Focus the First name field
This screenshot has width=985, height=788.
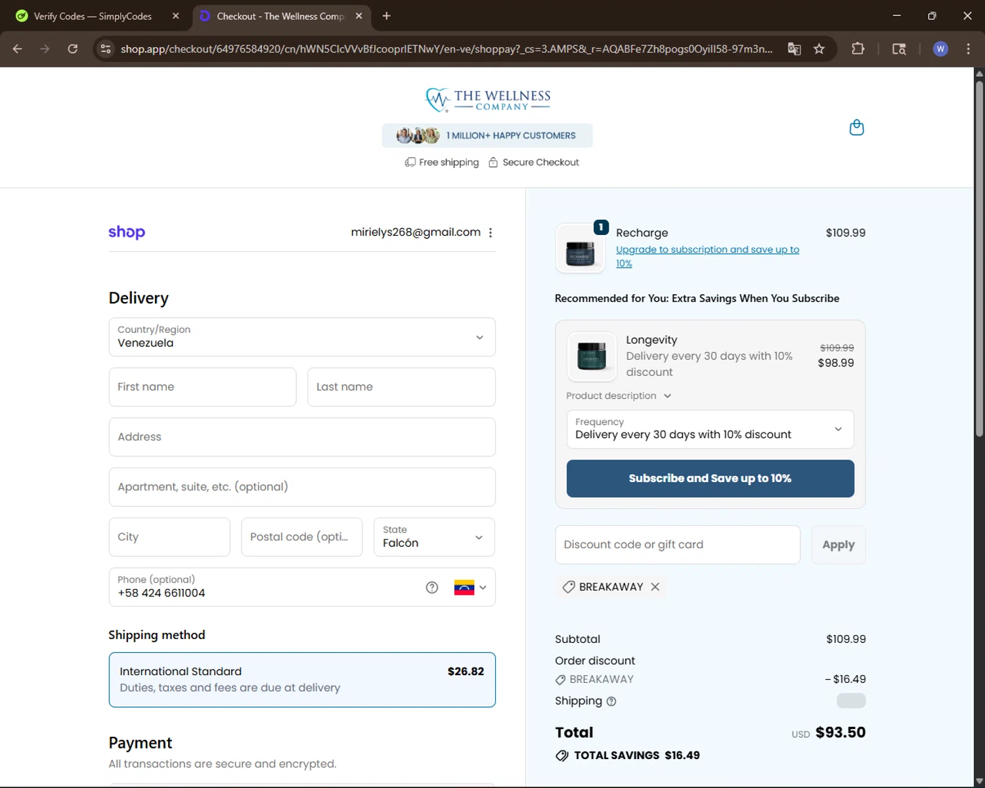[x=202, y=387]
